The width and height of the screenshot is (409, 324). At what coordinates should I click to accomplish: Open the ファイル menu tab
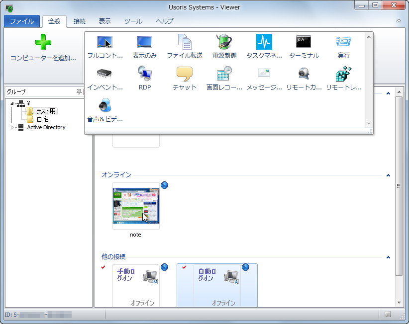tap(22, 21)
